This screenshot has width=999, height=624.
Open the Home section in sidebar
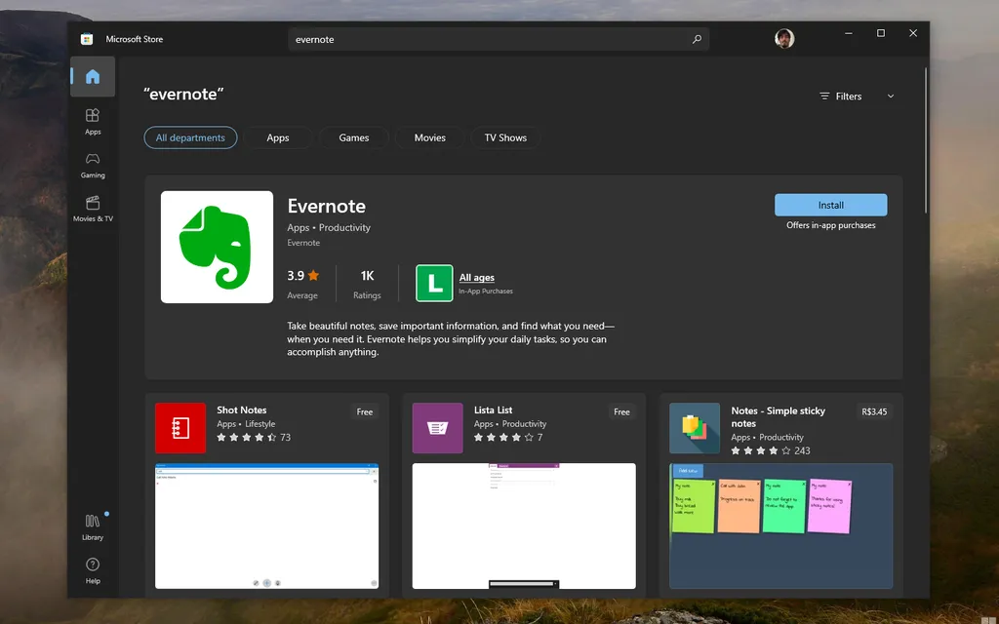pyautogui.click(x=93, y=76)
